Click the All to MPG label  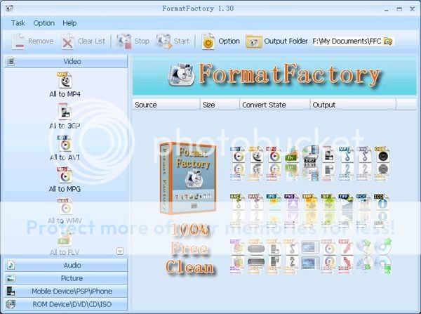(x=65, y=189)
